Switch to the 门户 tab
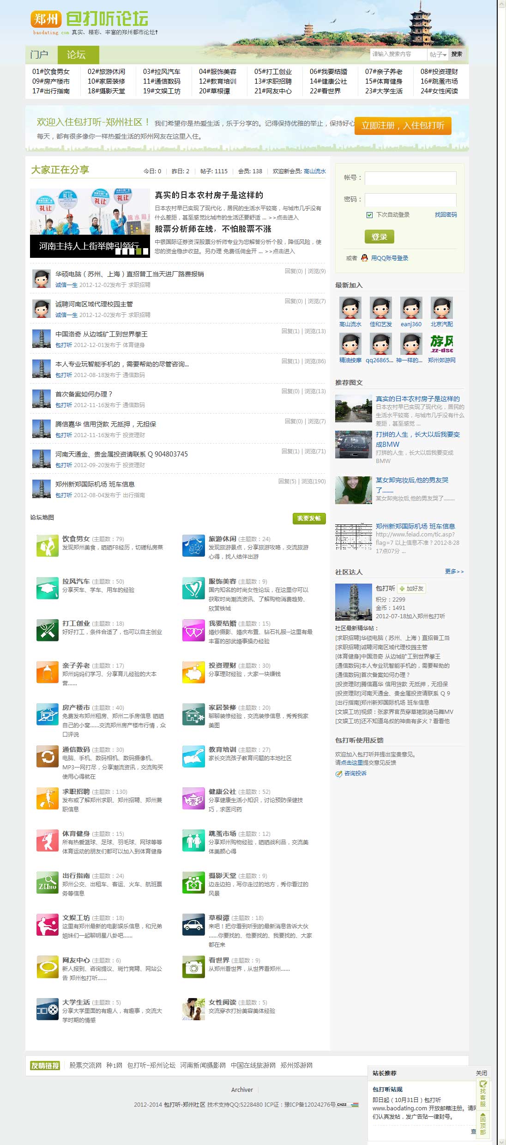The image size is (506, 1145). click(39, 55)
